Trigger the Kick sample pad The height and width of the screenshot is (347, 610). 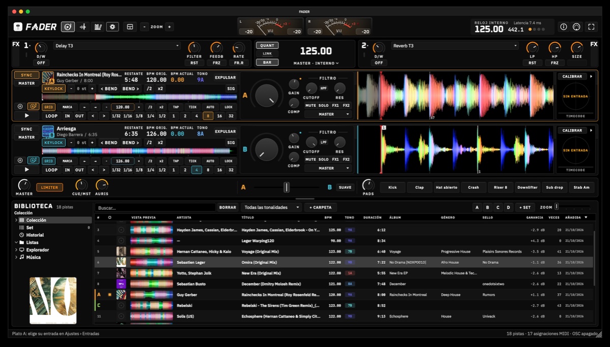(x=392, y=187)
